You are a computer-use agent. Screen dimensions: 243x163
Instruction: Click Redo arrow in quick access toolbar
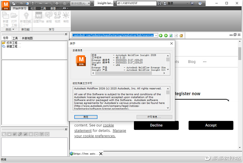click(x=46, y=3)
